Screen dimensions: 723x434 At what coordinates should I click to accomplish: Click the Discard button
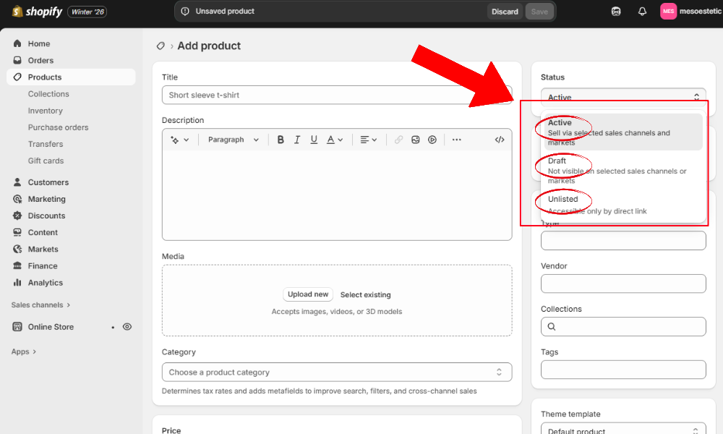point(504,12)
